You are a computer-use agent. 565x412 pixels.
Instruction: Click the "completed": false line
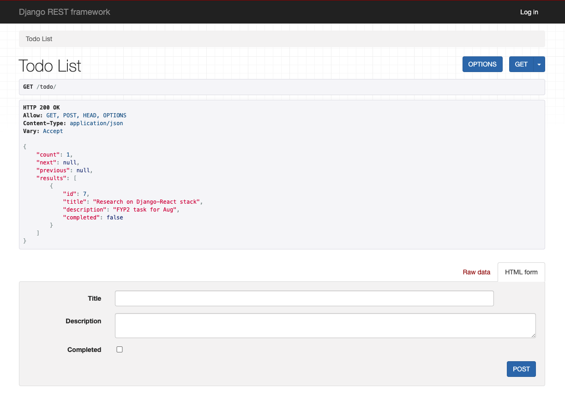[93, 218]
